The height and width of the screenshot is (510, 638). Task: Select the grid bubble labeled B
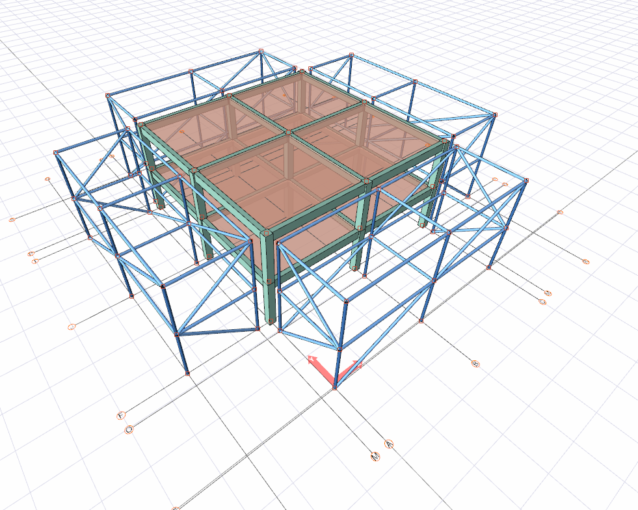[475, 364]
